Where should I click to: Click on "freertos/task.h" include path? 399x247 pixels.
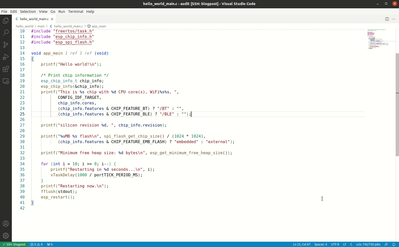(x=74, y=31)
